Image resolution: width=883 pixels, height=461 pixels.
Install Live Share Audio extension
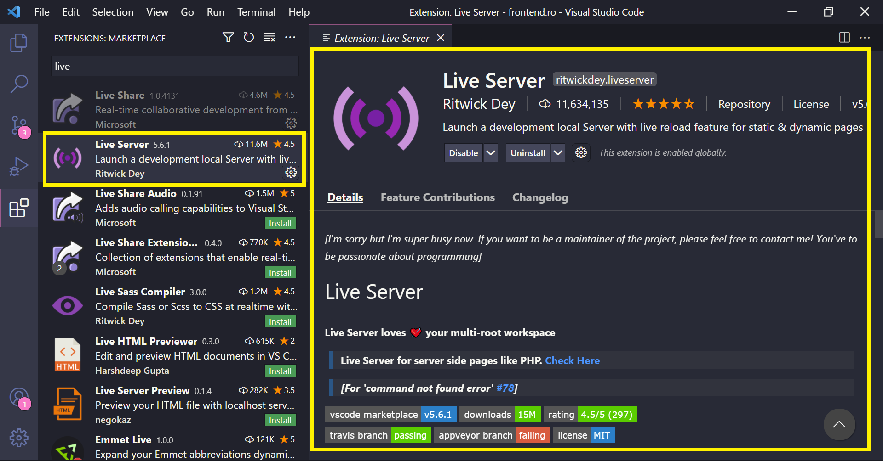click(280, 223)
